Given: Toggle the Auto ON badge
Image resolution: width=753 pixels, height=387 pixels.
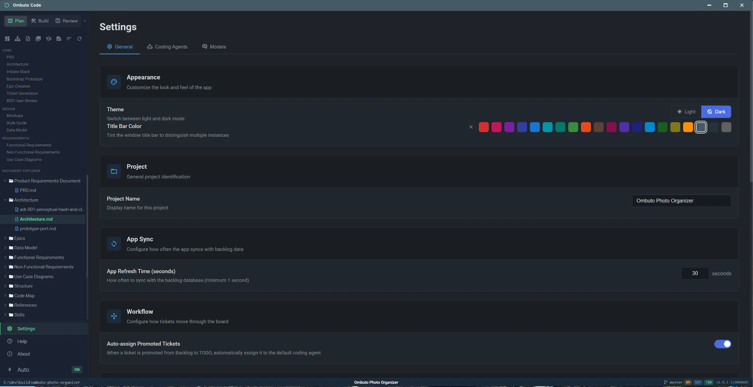Looking at the screenshot, I should pos(77,370).
